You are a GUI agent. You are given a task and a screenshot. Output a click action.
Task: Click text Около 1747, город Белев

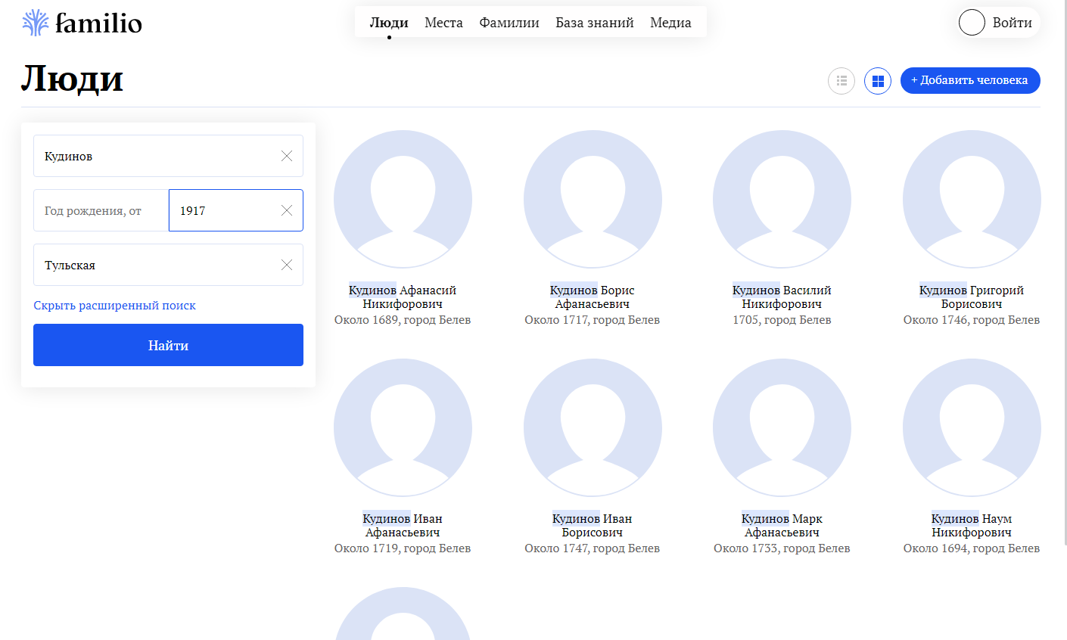click(593, 548)
